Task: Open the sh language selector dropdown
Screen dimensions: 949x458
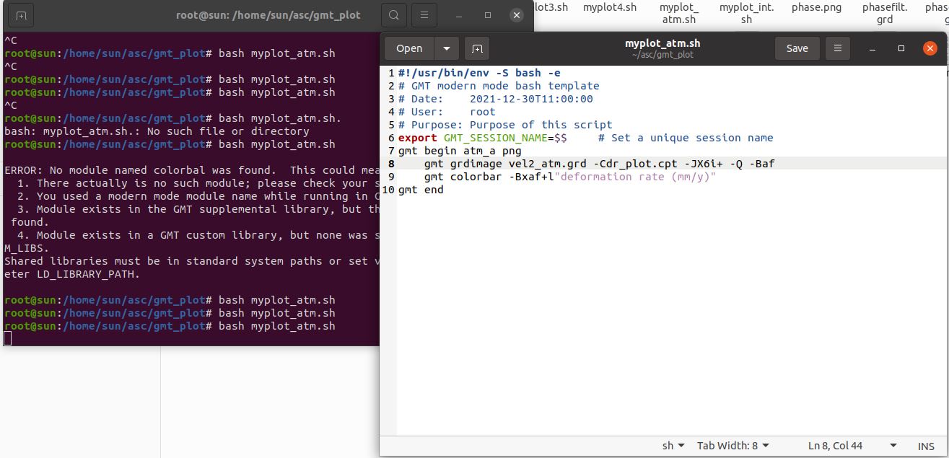Action: (x=673, y=446)
